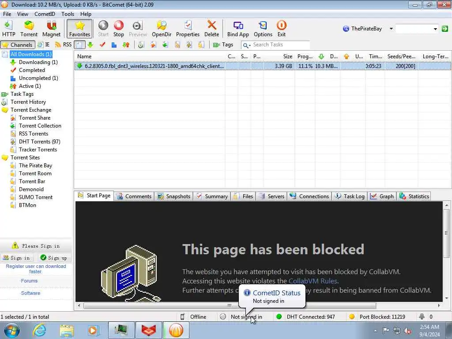Open a Torrent file from toolbar
Screen dimensions: 452x339
[x=29, y=29]
